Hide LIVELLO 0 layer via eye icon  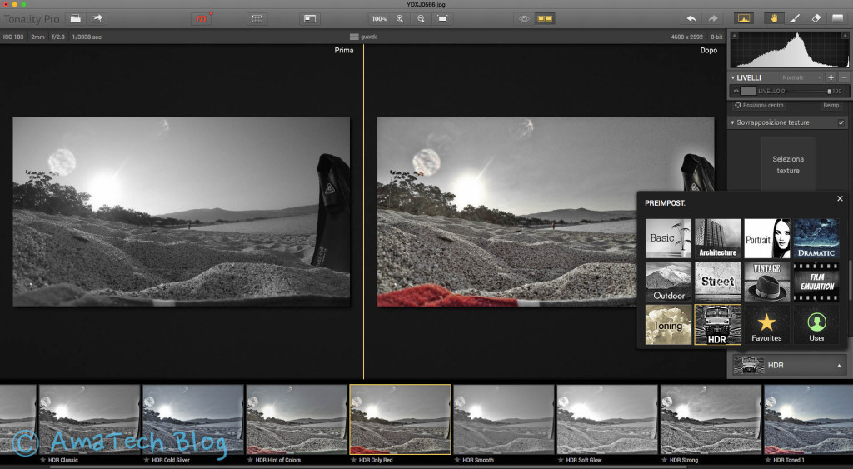tap(736, 91)
